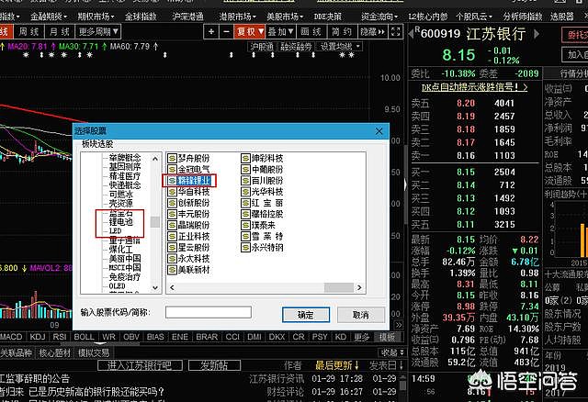
Task: Select MACD indicator tab
Action: [x=11, y=337]
